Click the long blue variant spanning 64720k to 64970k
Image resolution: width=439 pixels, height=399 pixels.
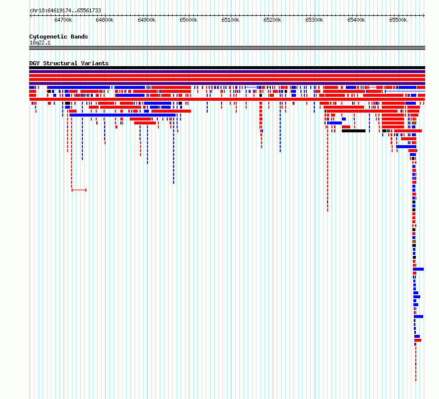pos(123,115)
